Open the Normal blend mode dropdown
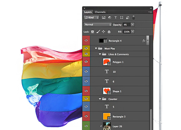 click(98, 25)
